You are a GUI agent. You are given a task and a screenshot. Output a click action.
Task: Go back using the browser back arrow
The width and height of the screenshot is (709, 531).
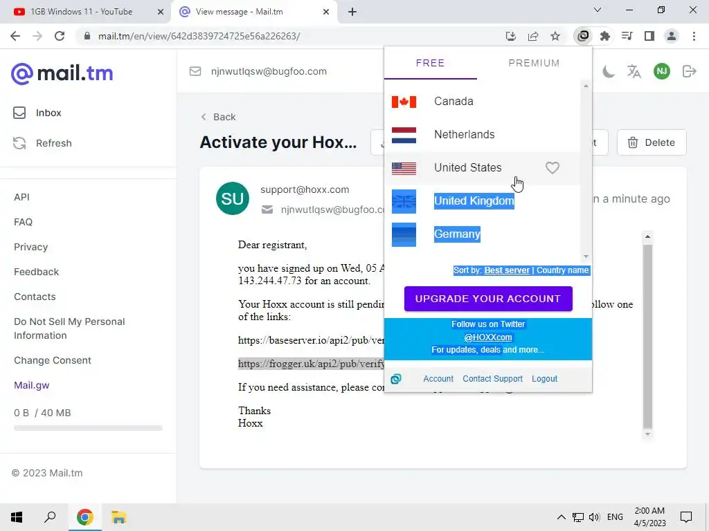15,36
